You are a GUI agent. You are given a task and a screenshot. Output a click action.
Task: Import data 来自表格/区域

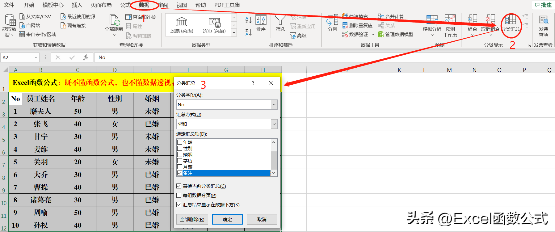point(37,34)
